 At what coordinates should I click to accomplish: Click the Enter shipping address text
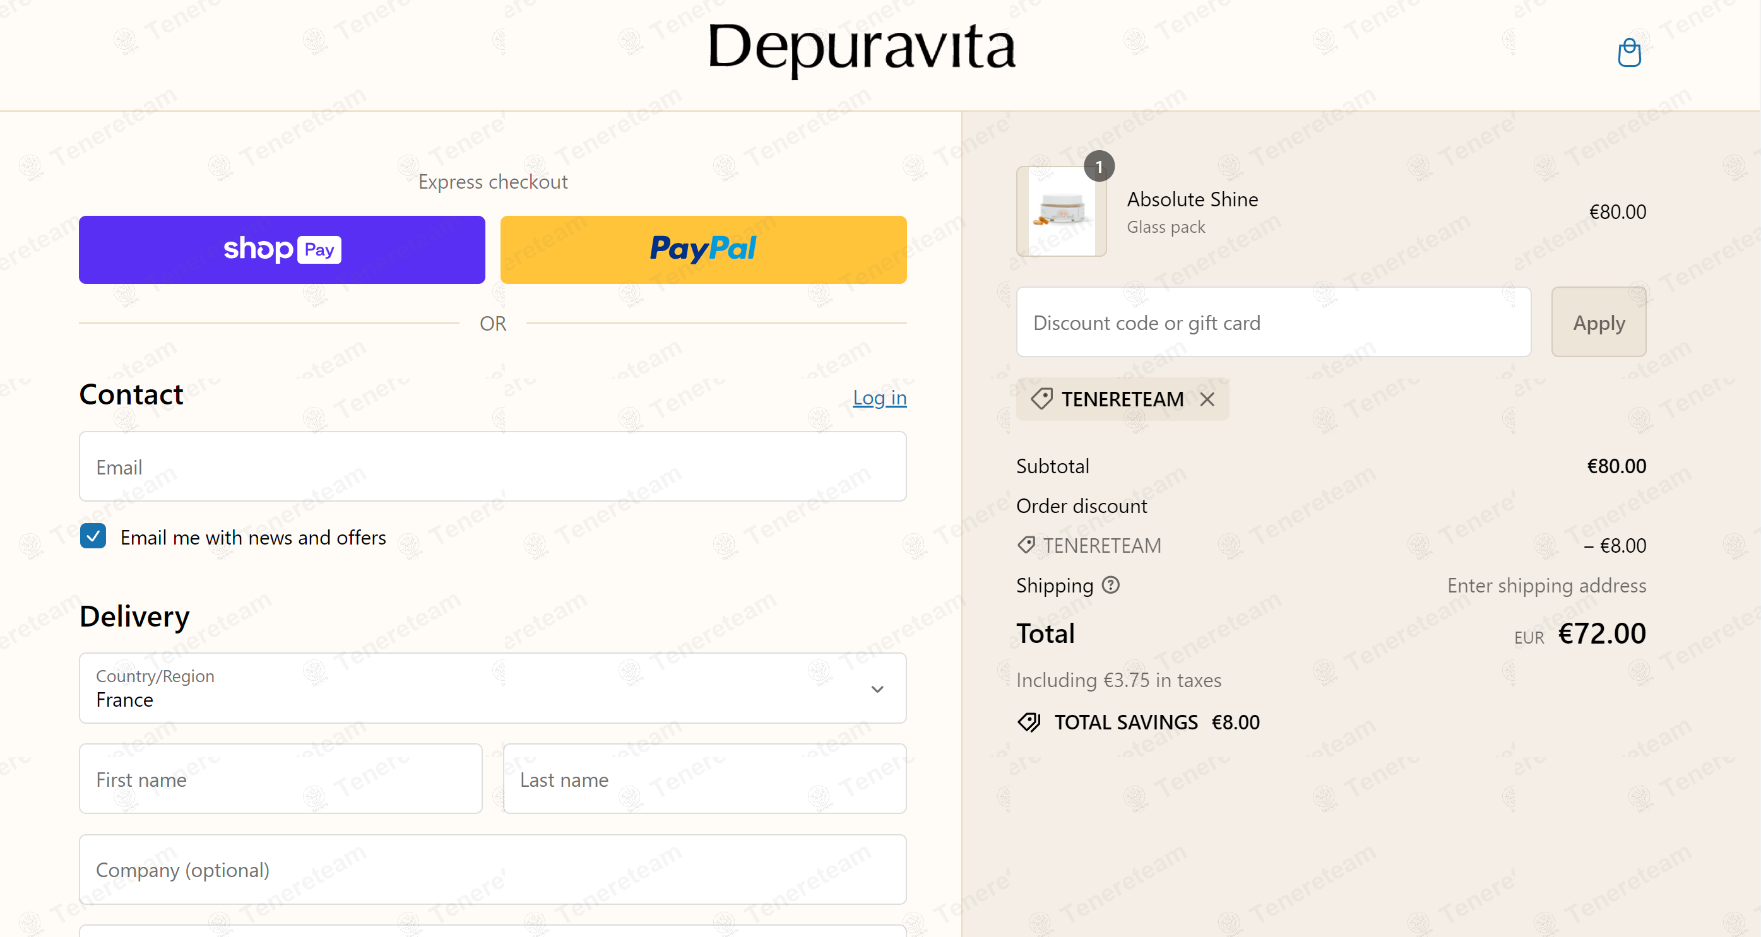pyautogui.click(x=1546, y=585)
